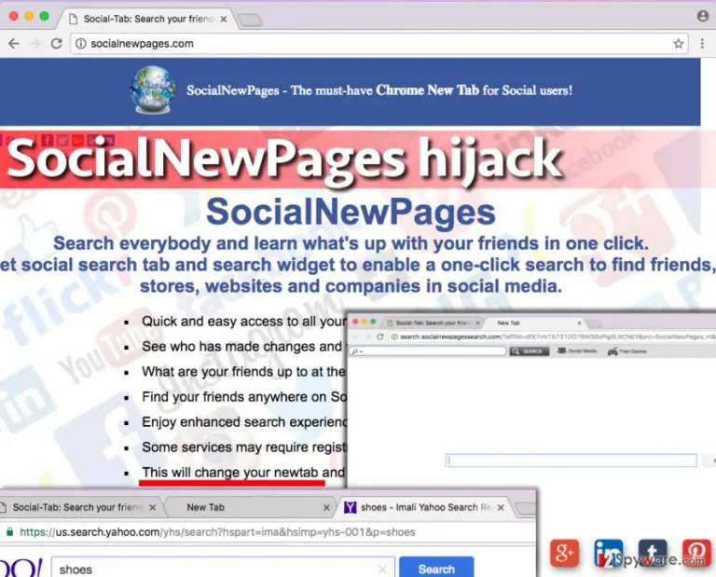716x577 pixels.
Task: Open the Chrome profile avatar icon
Action: (x=703, y=16)
